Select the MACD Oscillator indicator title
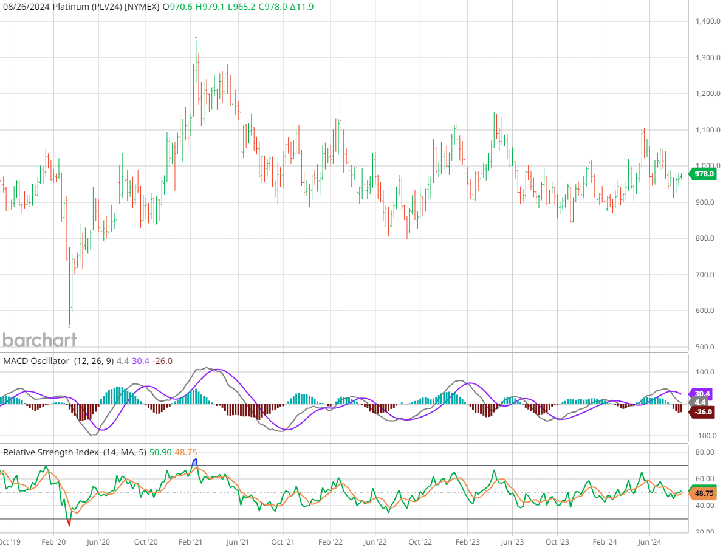The height and width of the screenshot is (550, 723). [x=36, y=361]
